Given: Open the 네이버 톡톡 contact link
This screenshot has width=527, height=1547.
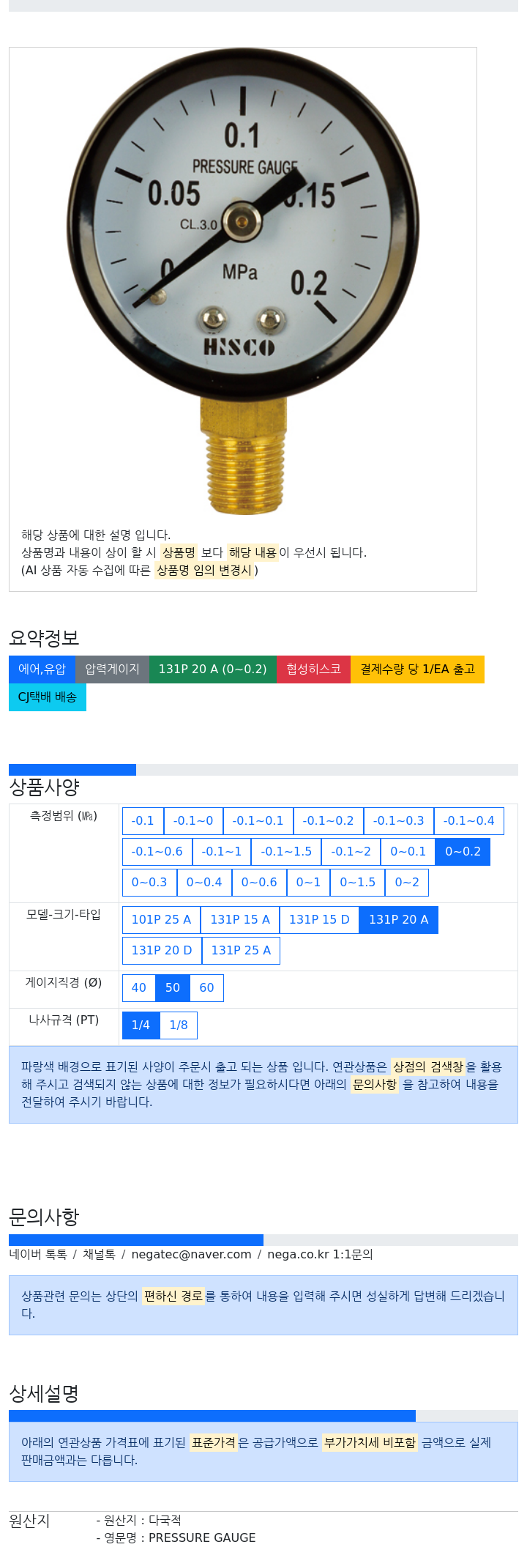Looking at the screenshot, I should click(38, 1254).
